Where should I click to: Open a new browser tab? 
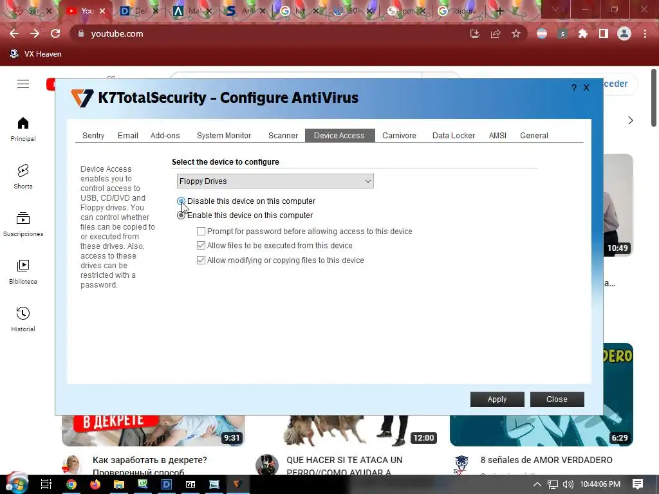(x=499, y=11)
